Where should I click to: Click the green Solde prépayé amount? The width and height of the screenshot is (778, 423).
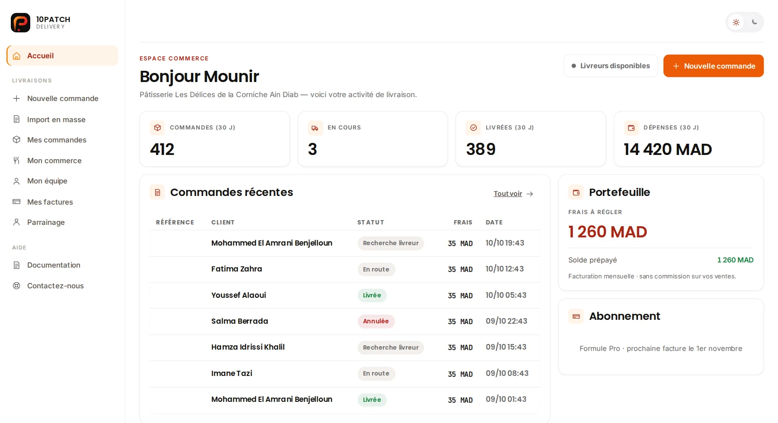tap(735, 260)
